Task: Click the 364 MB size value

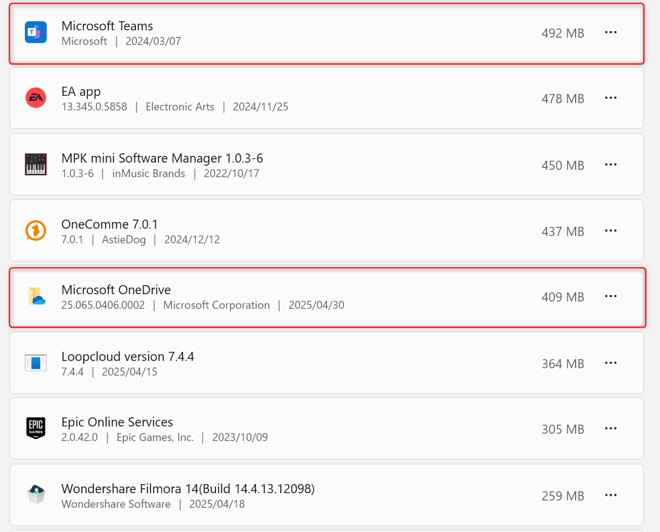Action: tap(563, 363)
